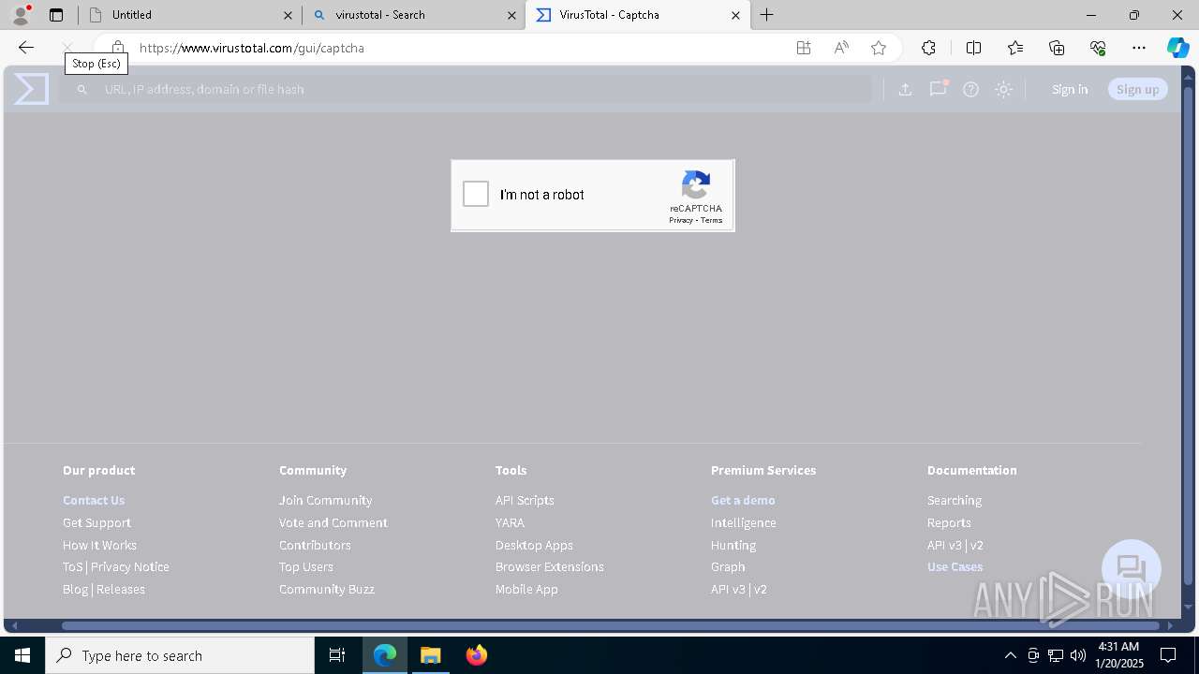This screenshot has width=1199, height=674.
Task: Open the Browser Extensions link
Action: point(549,566)
